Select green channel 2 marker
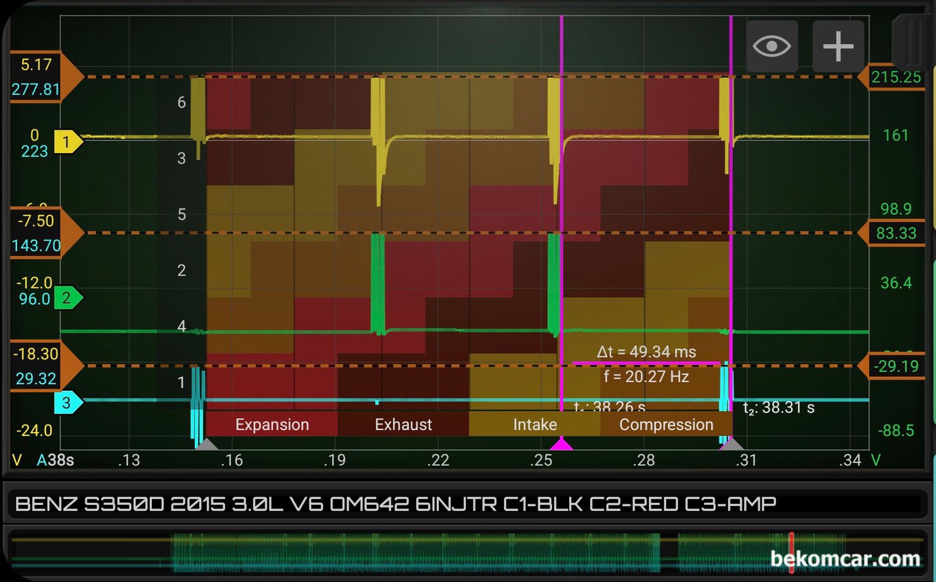 coord(68,297)
